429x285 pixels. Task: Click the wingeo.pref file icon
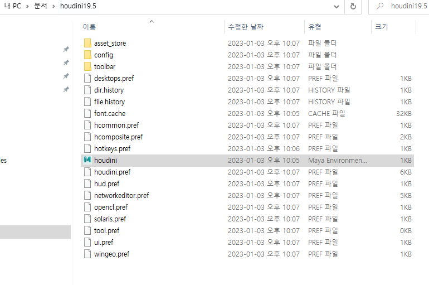pos(87,254)
